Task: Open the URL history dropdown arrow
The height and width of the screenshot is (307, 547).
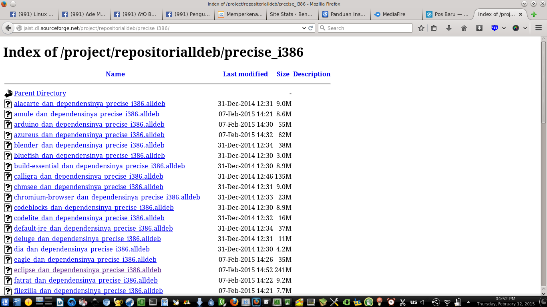Action: [304, 28]
